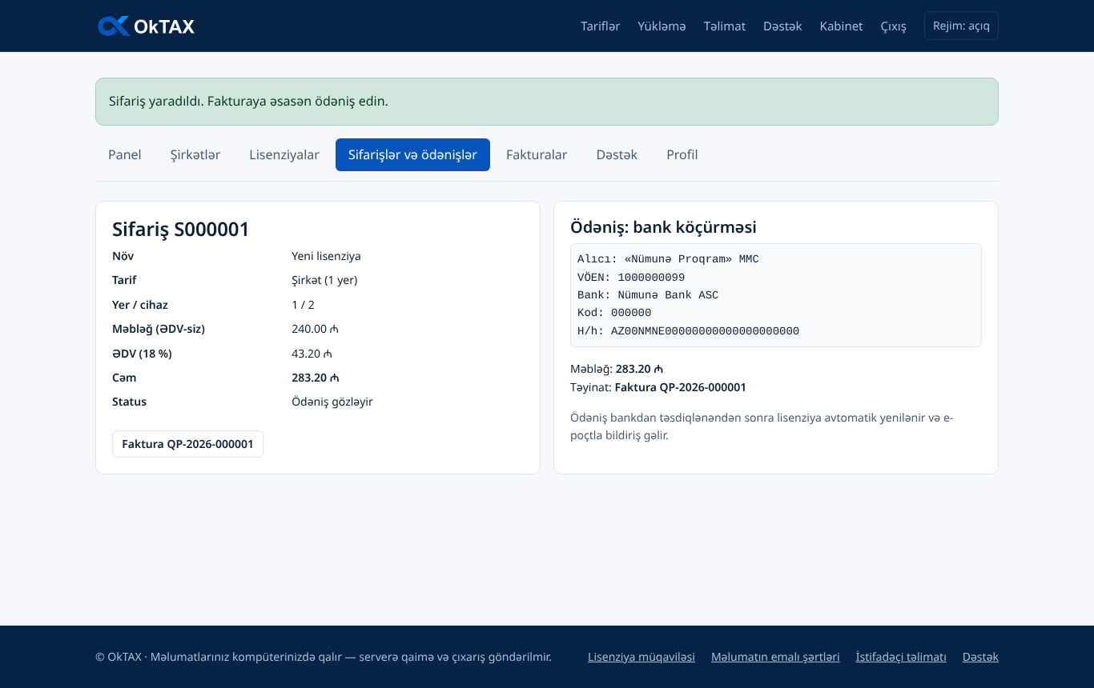
Task: Select the VÖEN: 1000000099 line
Action: [x=631, y=278]
